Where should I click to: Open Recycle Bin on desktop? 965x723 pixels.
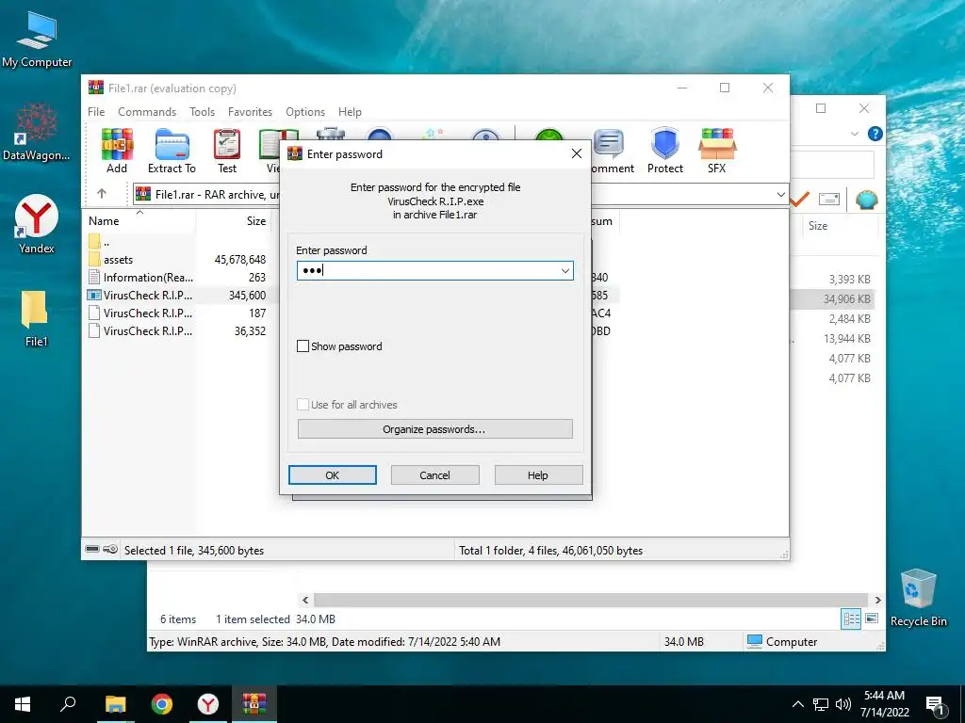coord(918,598)
